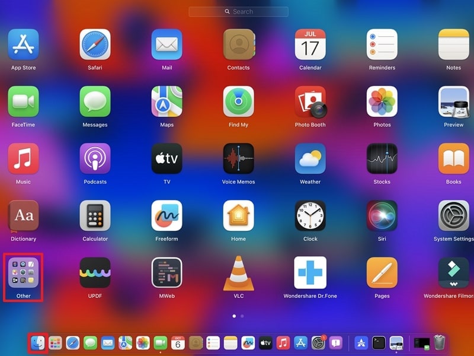
Task: Launch the UPDF app
Action: 95,273
